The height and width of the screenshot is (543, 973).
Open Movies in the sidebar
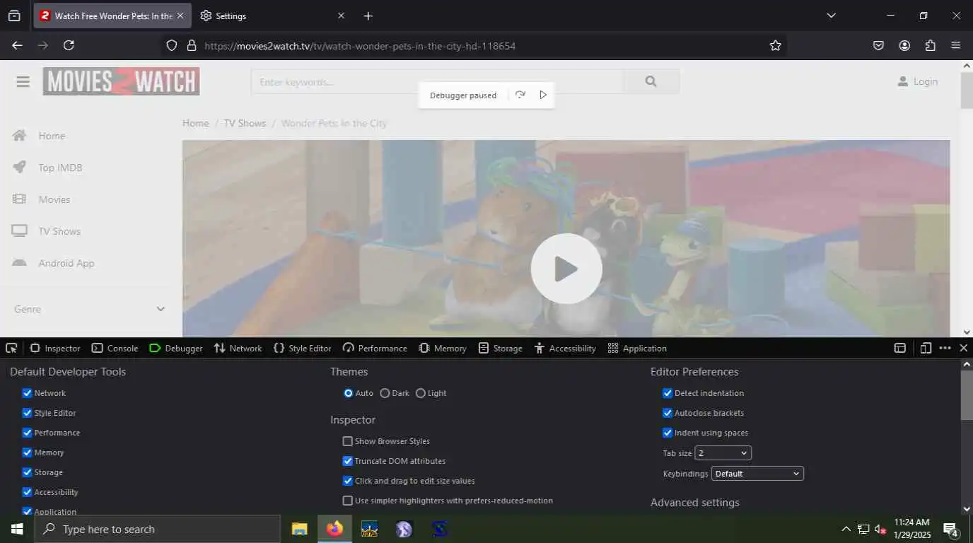click(54, 199)
